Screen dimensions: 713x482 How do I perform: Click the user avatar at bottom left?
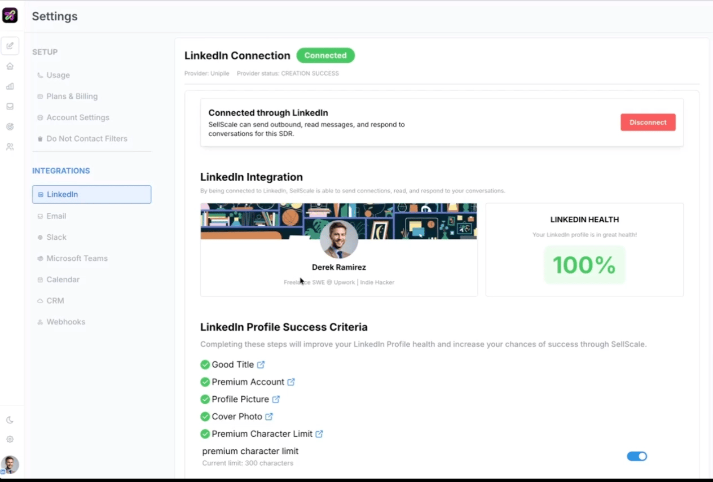[10, 465]
